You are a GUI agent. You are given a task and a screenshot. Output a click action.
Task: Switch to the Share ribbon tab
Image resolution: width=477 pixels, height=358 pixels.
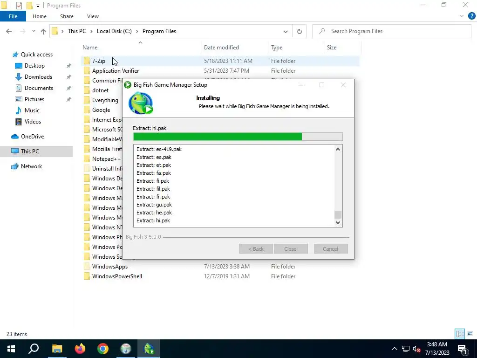click(67, 16)
